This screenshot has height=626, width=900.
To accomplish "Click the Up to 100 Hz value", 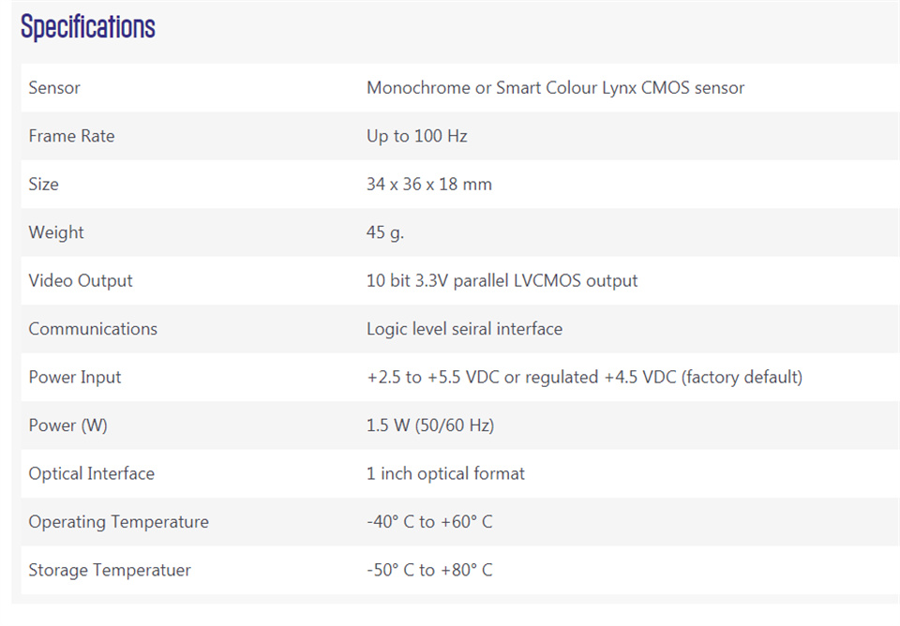I will pyautogui.click(x=416, y=136).
